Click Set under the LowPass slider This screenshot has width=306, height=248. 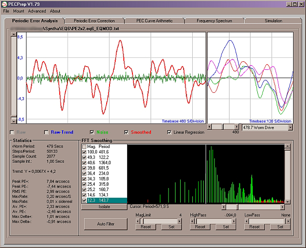[x=281, y=227]
